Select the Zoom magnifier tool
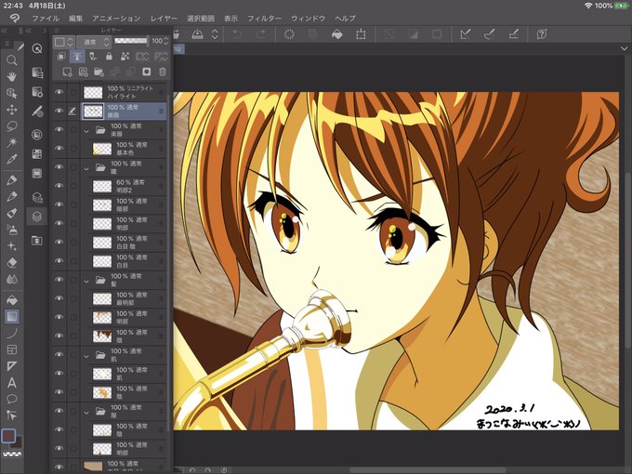632x474 pixels. pyautogui.click(x=12, y=60)
